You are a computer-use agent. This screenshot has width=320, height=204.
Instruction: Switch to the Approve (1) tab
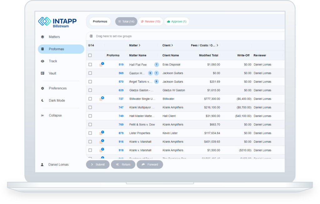[177, 22]
